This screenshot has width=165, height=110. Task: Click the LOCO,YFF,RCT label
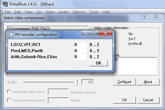point(26,45)
